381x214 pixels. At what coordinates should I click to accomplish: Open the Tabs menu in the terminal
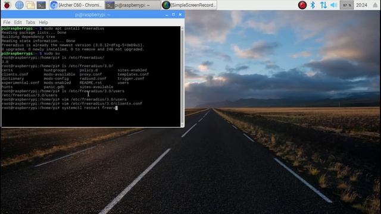pyautogui.click(x=30, y=23)
